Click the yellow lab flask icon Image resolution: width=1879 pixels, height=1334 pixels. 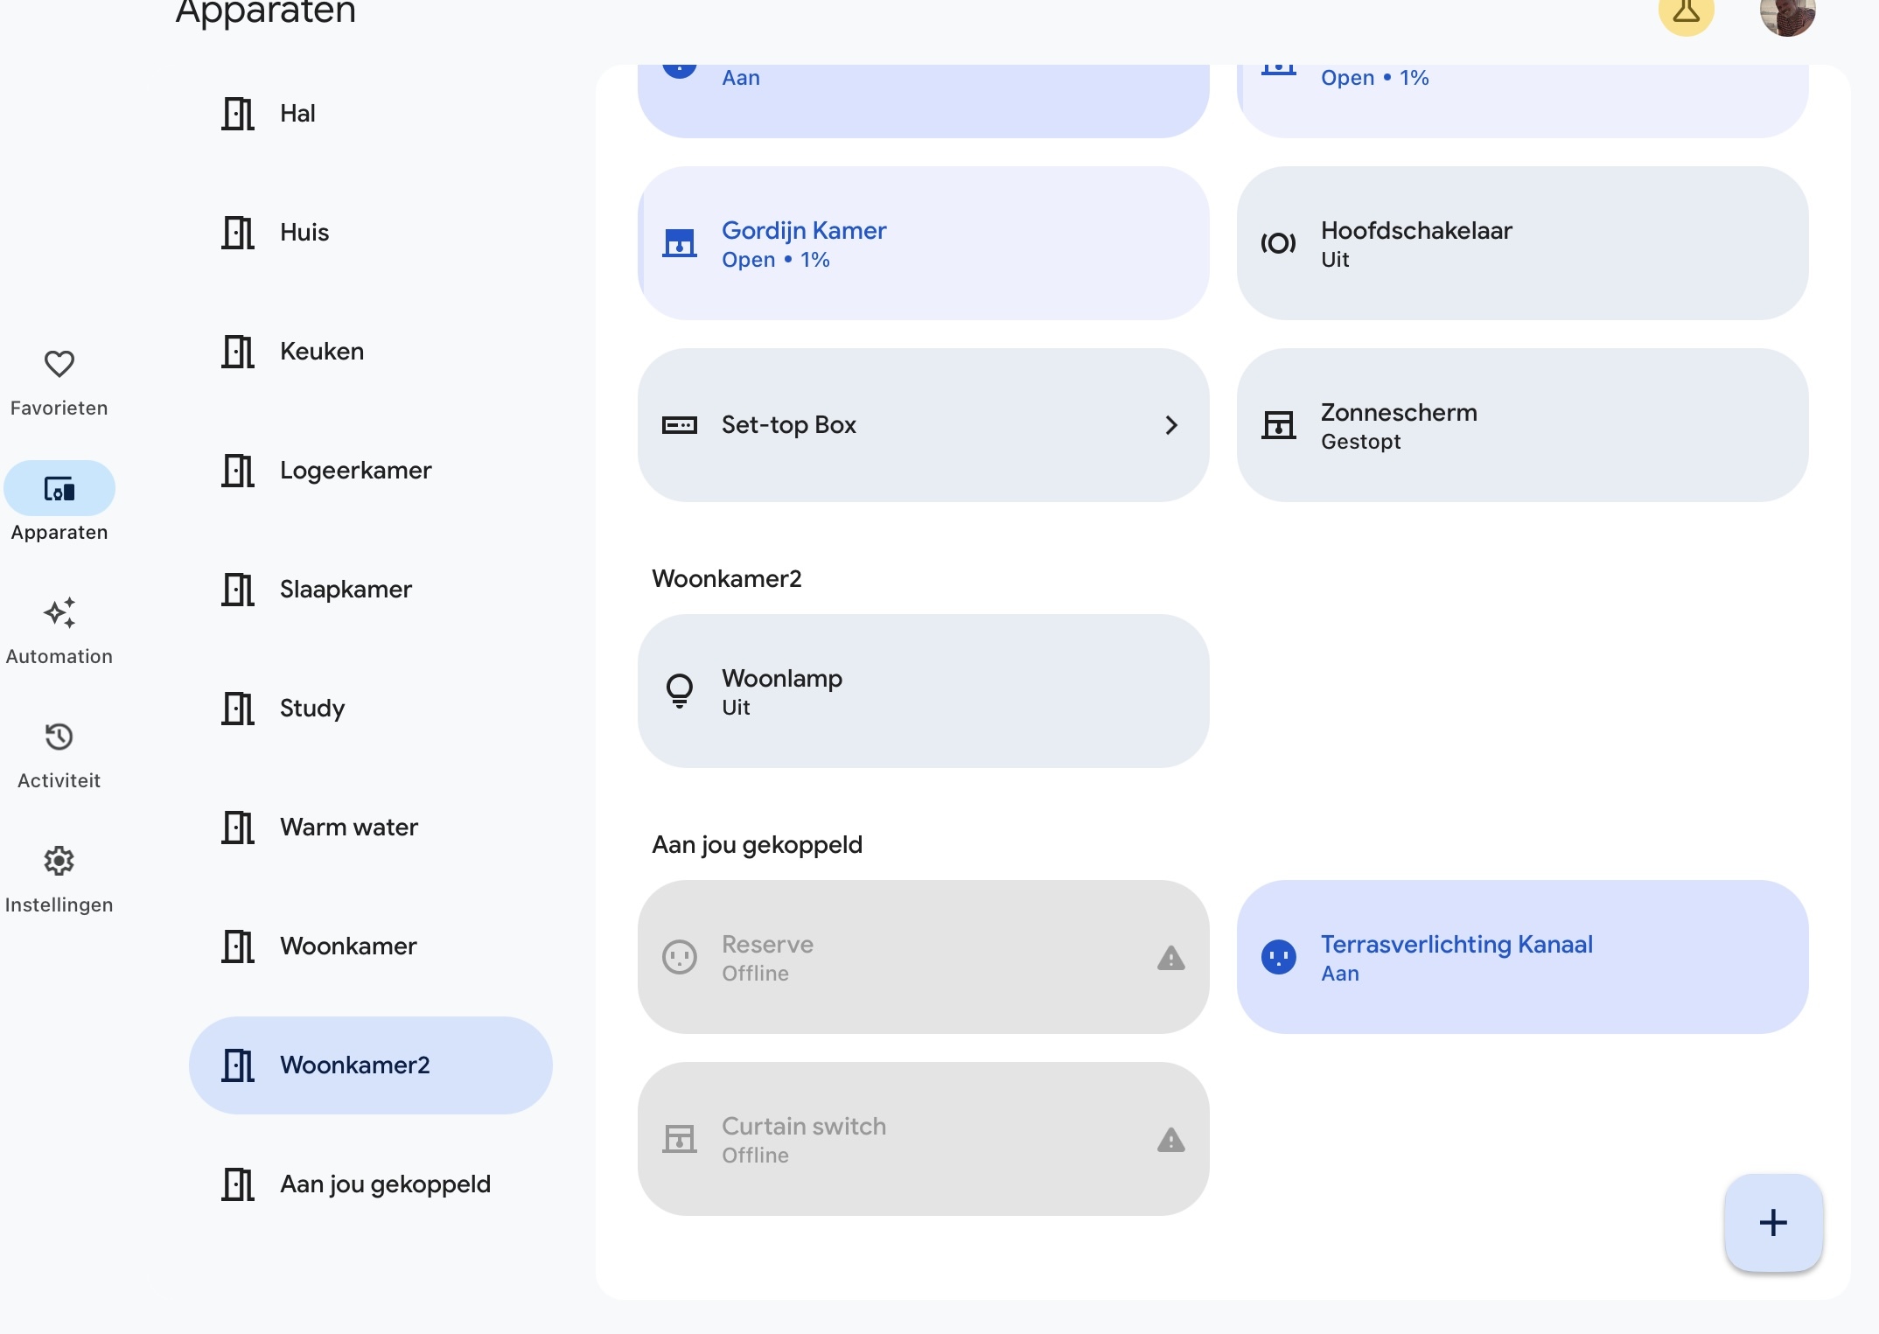click(1686, 10)
